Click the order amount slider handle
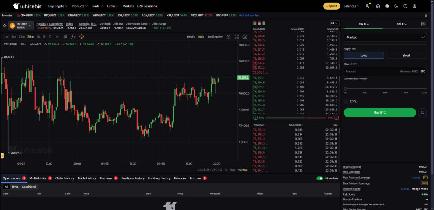Screen dimensions: 434x210 click(x=345, y=88)
